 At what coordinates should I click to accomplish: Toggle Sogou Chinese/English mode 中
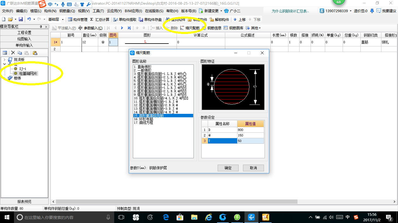50,4
